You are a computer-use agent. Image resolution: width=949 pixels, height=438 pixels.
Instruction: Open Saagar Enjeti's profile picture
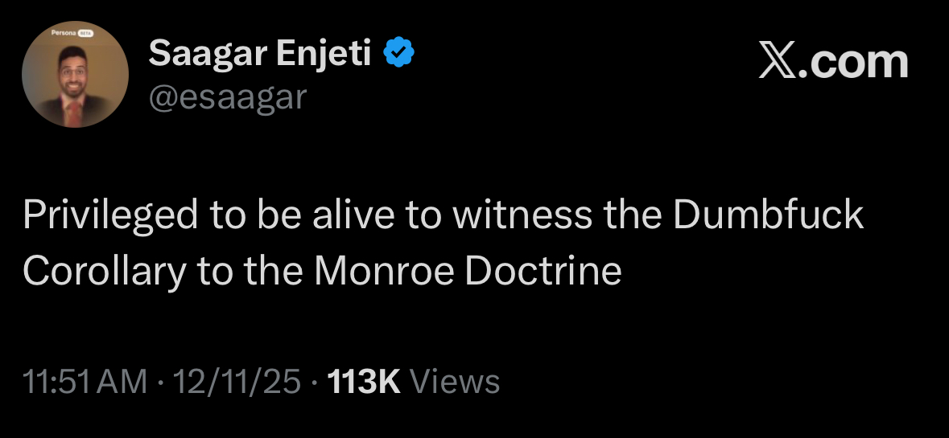click(75, 74)
